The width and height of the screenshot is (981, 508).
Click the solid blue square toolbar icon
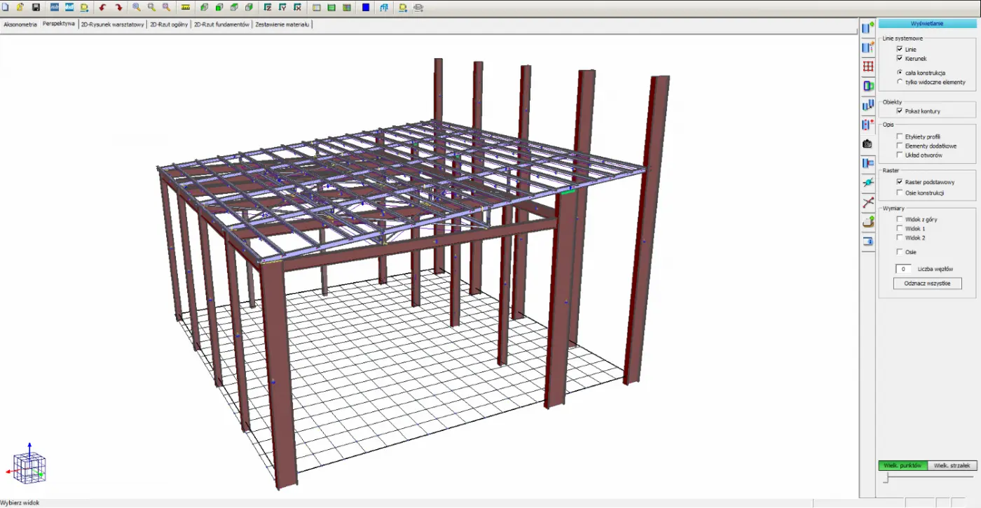366,8
